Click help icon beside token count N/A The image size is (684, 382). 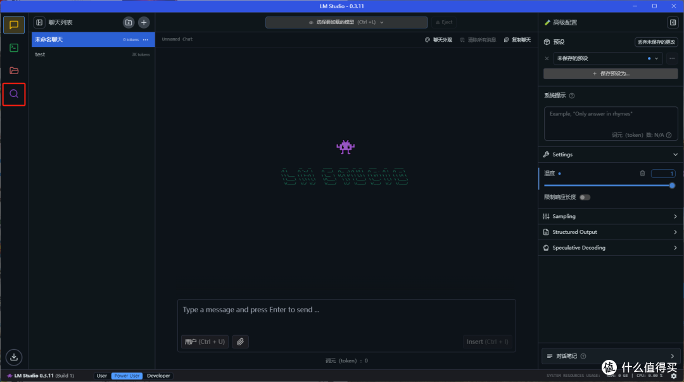(669, 135)
